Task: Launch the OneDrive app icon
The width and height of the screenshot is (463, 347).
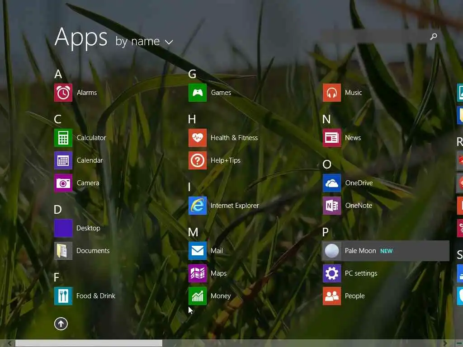Action: click(331, 183)
